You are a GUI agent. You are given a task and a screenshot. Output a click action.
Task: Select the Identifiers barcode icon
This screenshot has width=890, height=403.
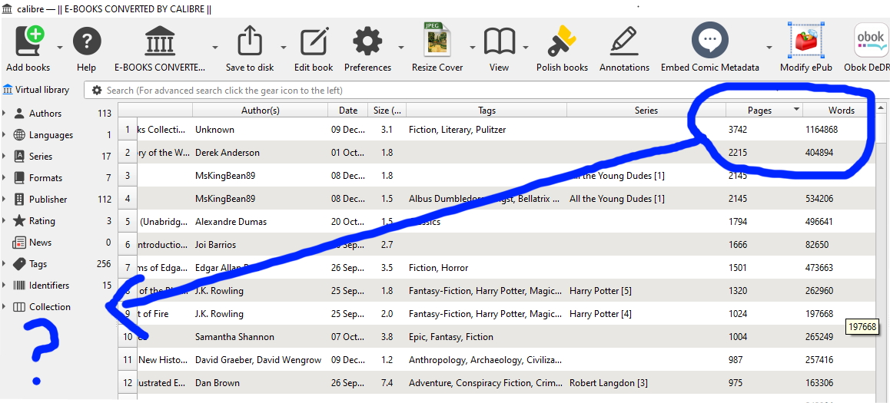19,285
